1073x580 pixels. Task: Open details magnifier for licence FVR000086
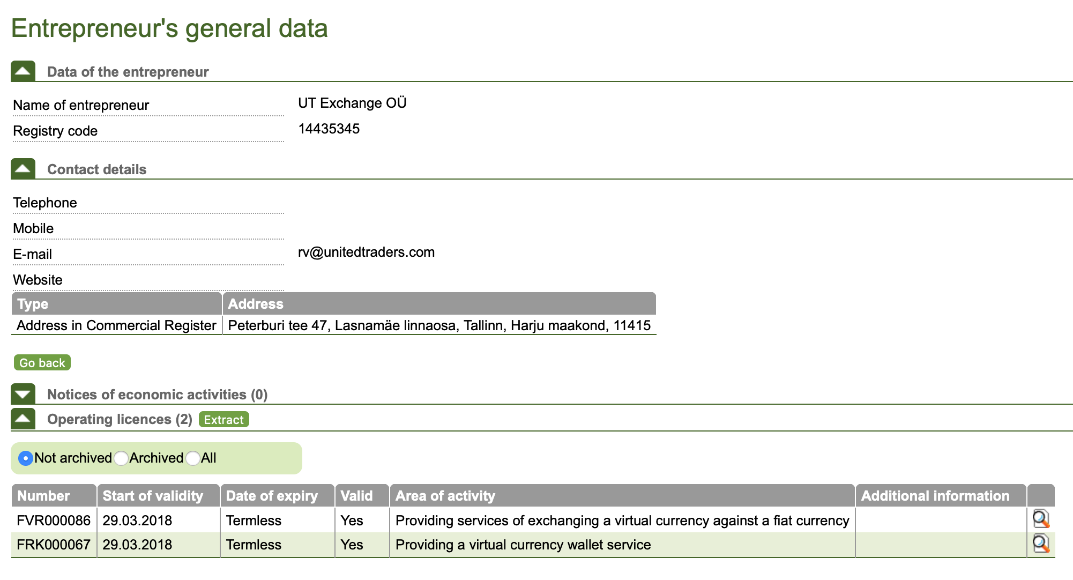pos(1041,519)
